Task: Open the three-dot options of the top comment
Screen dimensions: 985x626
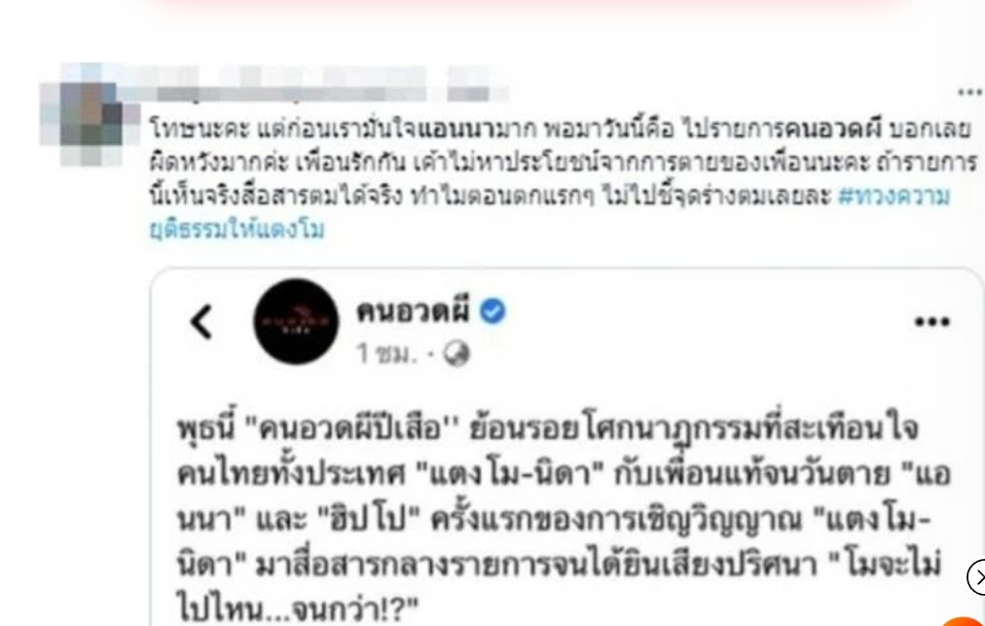Action: click(971, 92)
